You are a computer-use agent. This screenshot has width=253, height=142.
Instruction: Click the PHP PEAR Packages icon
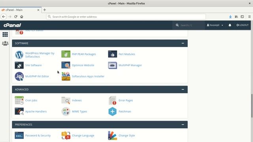pyautogui.click(x=66, y=54)
